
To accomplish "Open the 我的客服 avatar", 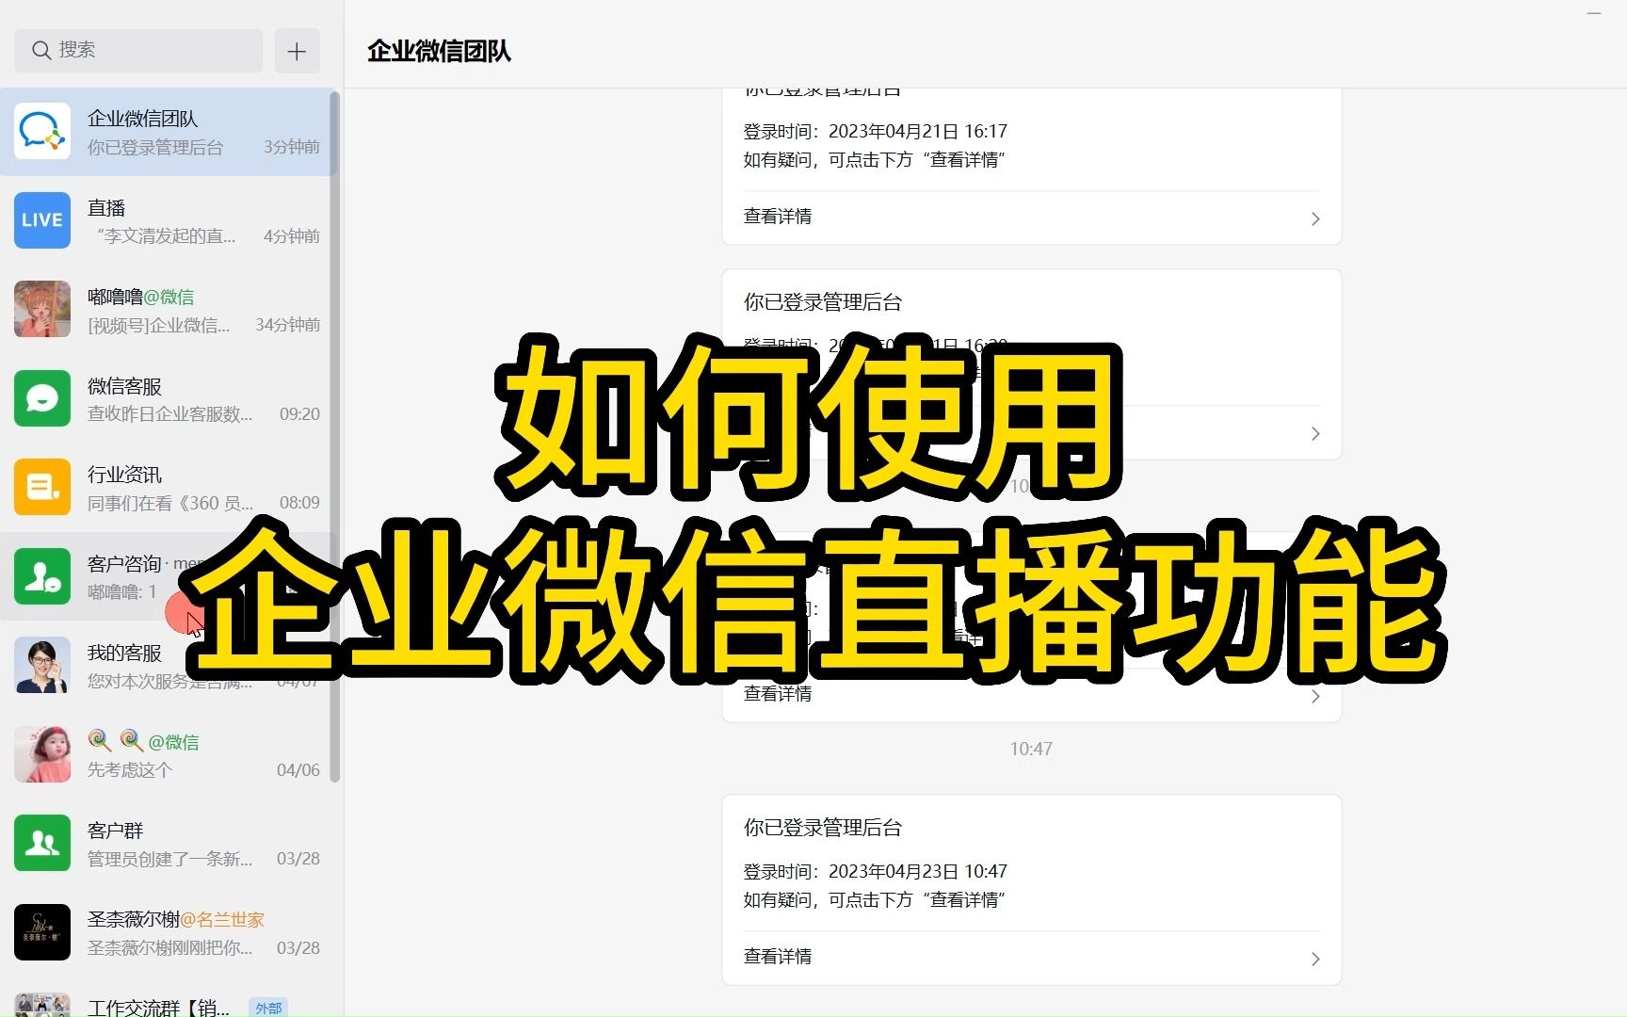I will [42, 665].
